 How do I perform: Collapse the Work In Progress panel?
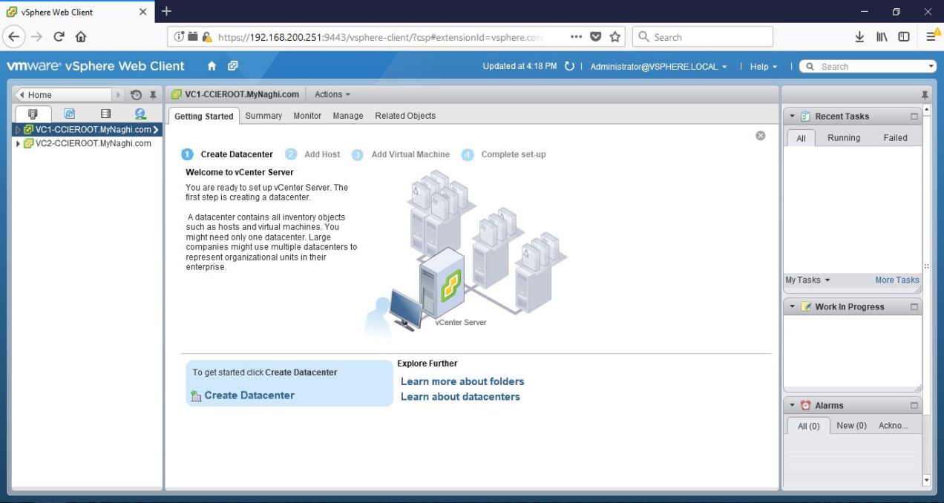[x=792, y=306]
